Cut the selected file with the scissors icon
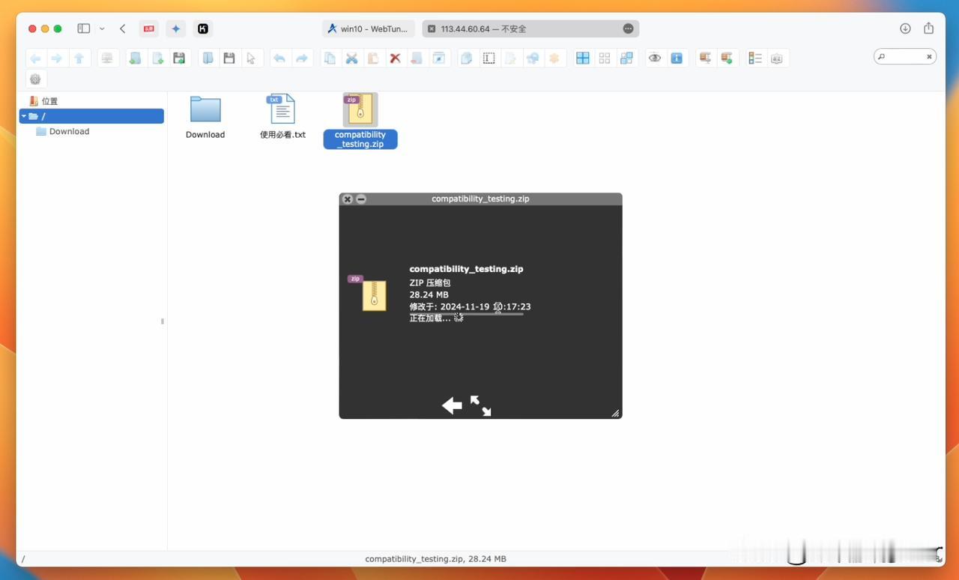The image size is (959, 580). (351, 58)
